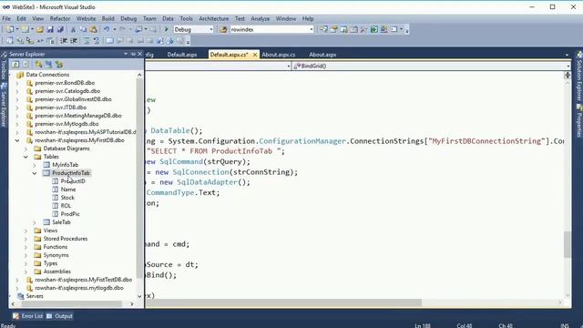
Task: Start debugging with the green play icon
Action: click(x=166, y=29)
